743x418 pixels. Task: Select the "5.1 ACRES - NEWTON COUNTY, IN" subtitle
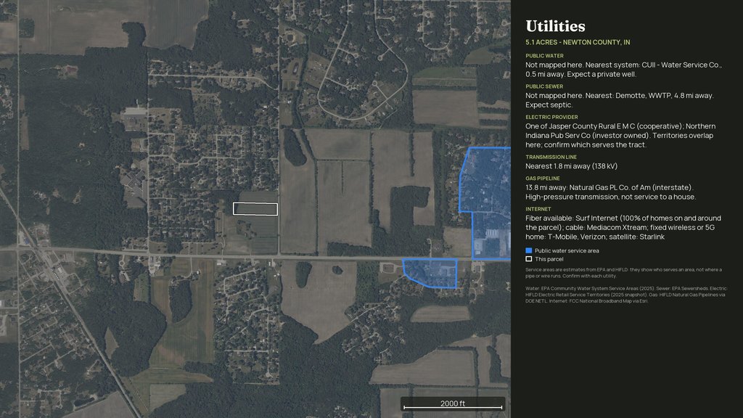[x=578, y=42]
